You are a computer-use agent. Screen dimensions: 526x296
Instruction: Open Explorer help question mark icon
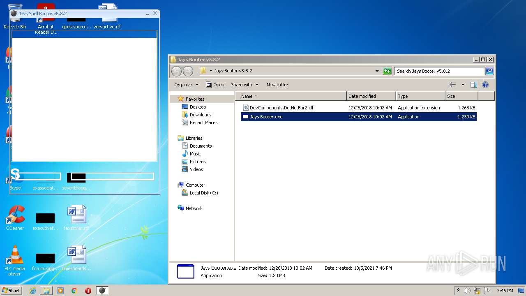coord(485,85)
